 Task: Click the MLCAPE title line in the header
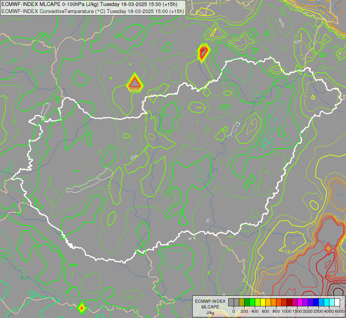pyautogui.click(x=89, y=4)
